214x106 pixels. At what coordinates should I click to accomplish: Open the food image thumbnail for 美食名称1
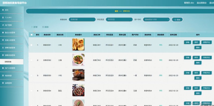(78, 44)
